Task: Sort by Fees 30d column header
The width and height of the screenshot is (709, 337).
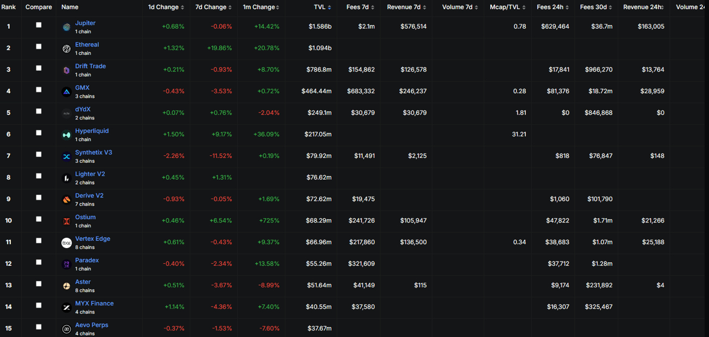Action: click(596, 7)
